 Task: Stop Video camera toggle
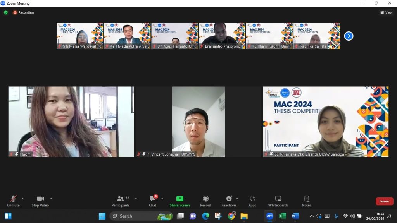[x=40, y=201]
